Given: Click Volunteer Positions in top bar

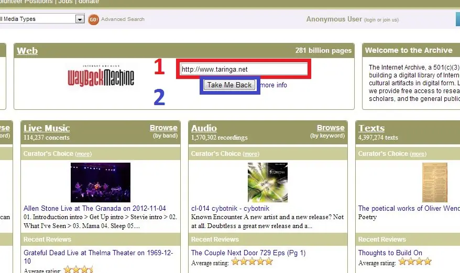Looking at the screenshot, I should click(26, 2).
